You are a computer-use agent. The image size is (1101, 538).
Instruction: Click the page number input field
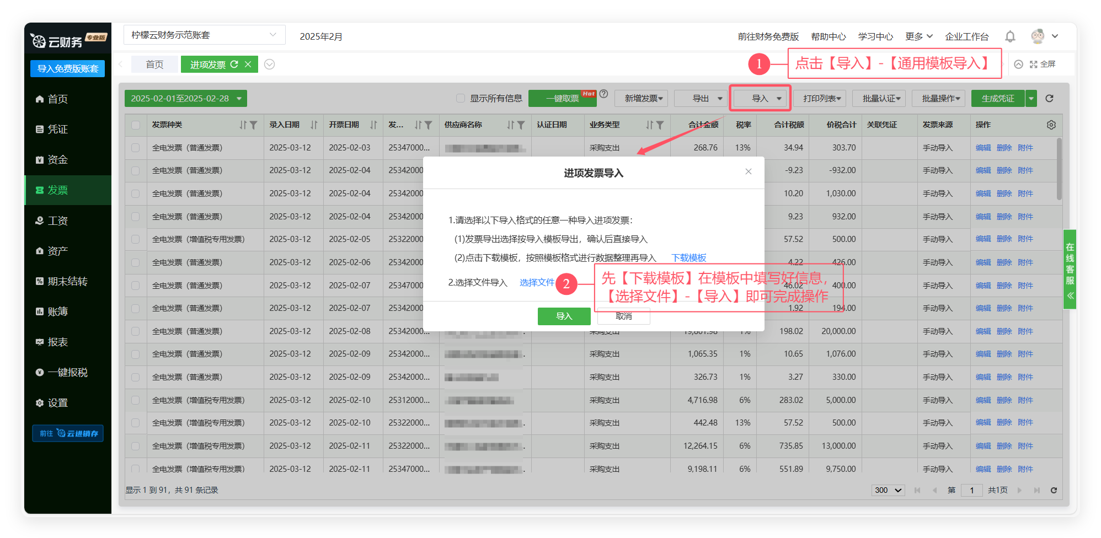point(971,490)
